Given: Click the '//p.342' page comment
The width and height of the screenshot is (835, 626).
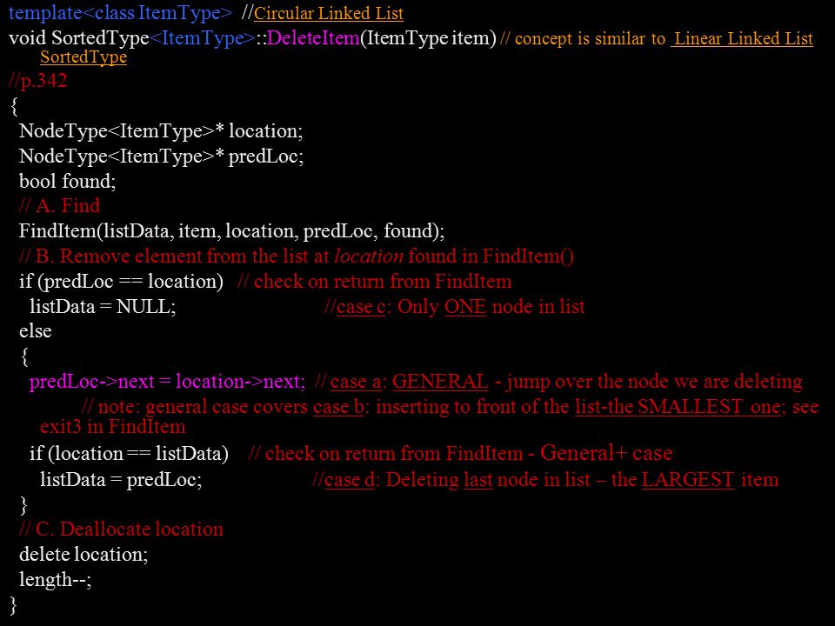Looking at the screenshot, I should [37, 80].
